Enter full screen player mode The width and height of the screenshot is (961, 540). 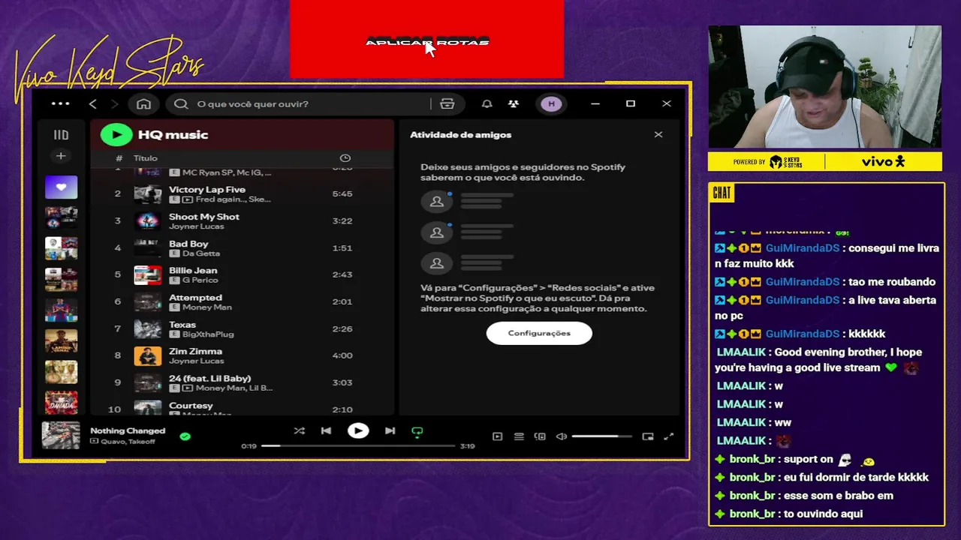point(669,436)
